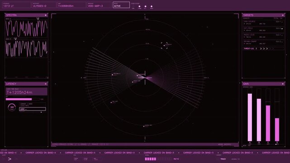Image resolution: width=290 pixels, height=163 pixels.
Task: Select the lone blip in the lower-left radar quadrant
Action: [111, 102]
